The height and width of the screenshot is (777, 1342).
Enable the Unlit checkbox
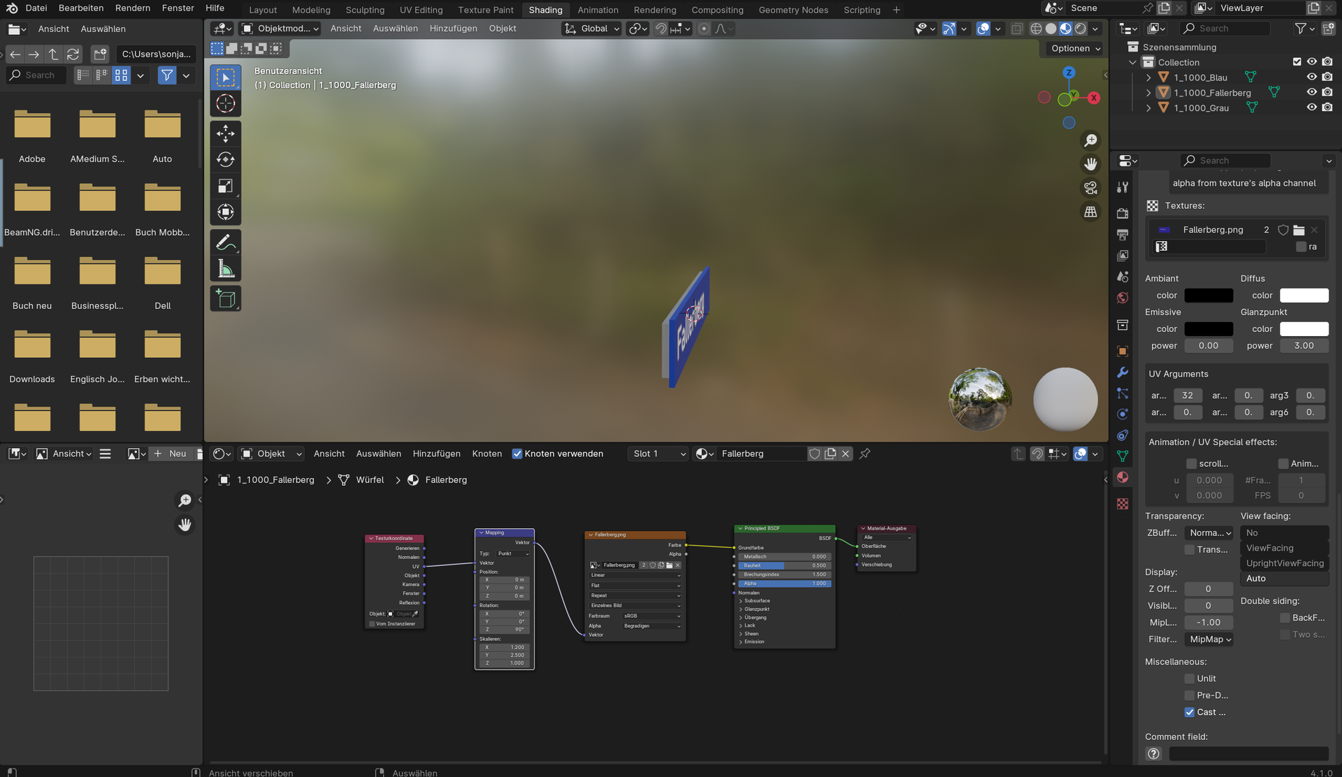coord(1190,678)
